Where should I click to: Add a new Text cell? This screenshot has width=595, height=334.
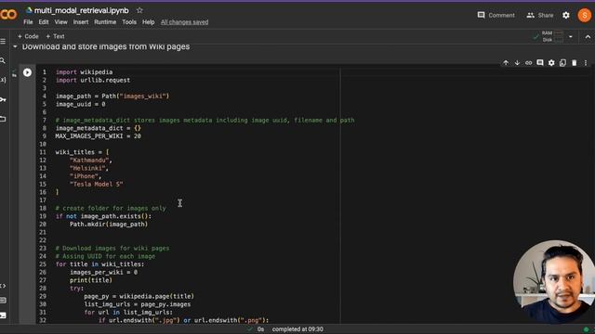[x=55, y=36]
